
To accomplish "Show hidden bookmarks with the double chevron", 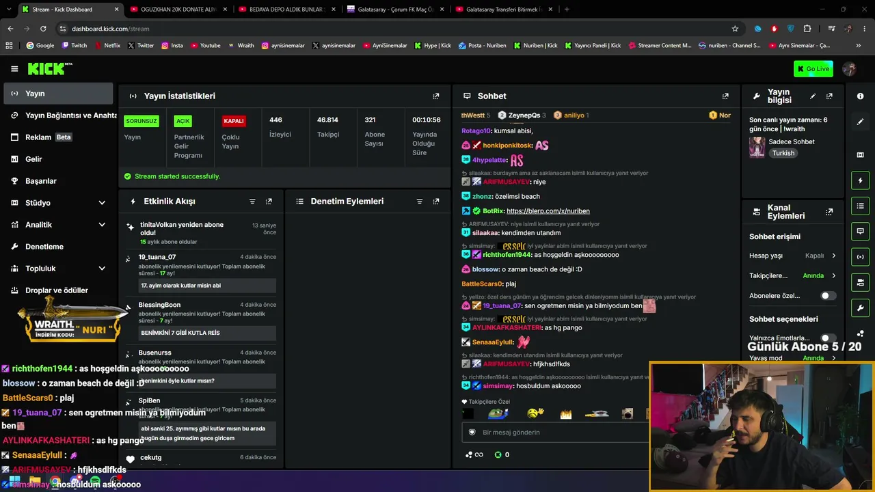I will click(859, 46).
